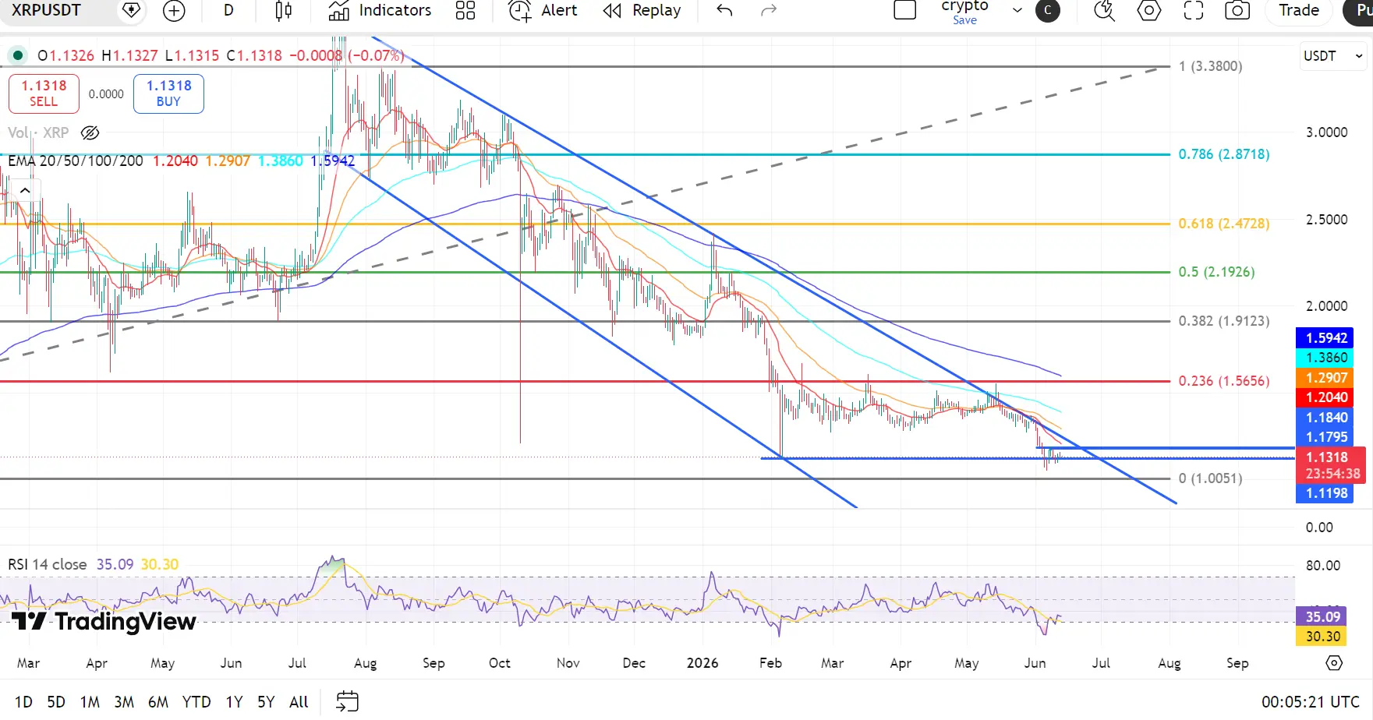
Task: Toggle market status green dot indicator
Action: [x=17, y=55]
